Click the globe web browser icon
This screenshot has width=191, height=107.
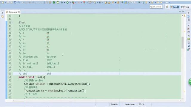[139, 2]
